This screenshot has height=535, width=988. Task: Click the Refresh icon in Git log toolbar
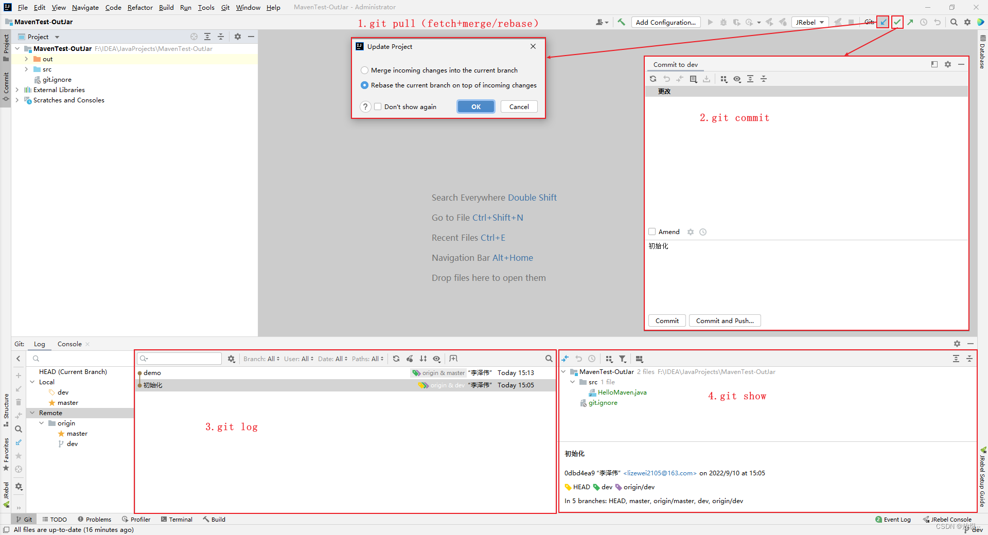[396, 359]
